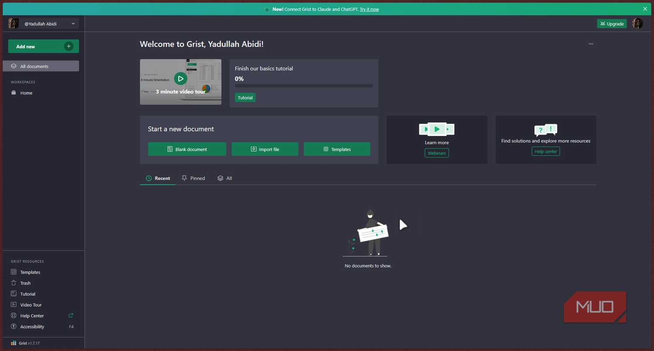The width and height of the screenshot is (654, 351).
Task: Click the Finish our basics tutorial text
Action: (264, 68)
